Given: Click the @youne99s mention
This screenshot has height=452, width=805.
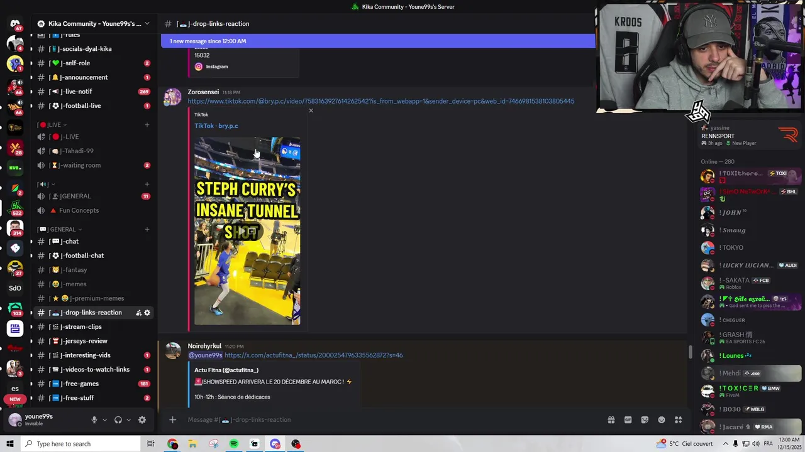Looking at the screenshot, I should coord(205,355).
